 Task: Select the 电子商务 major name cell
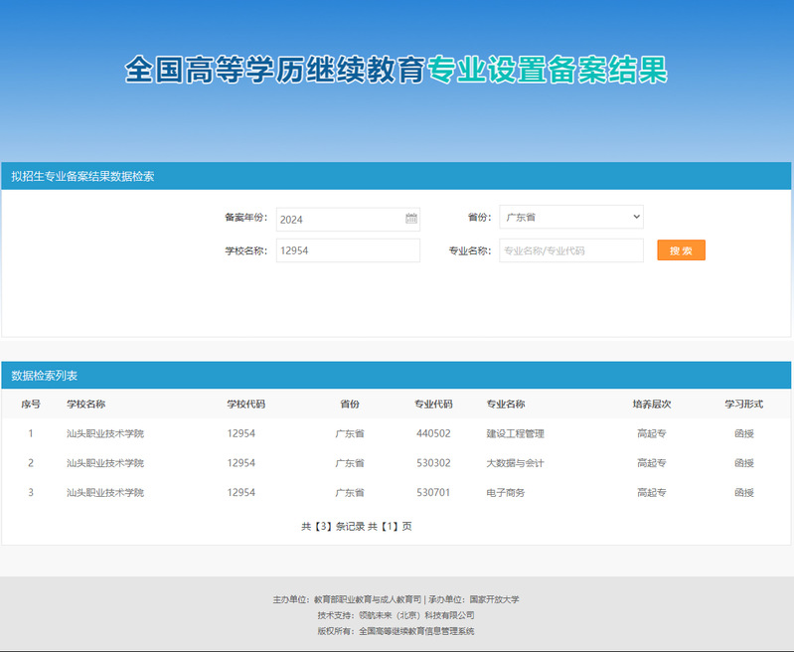click(x=505, y=493)
